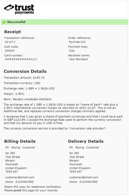129x196 pixels.
Task: Click the Successful status banner
Action: coord(64,22)
